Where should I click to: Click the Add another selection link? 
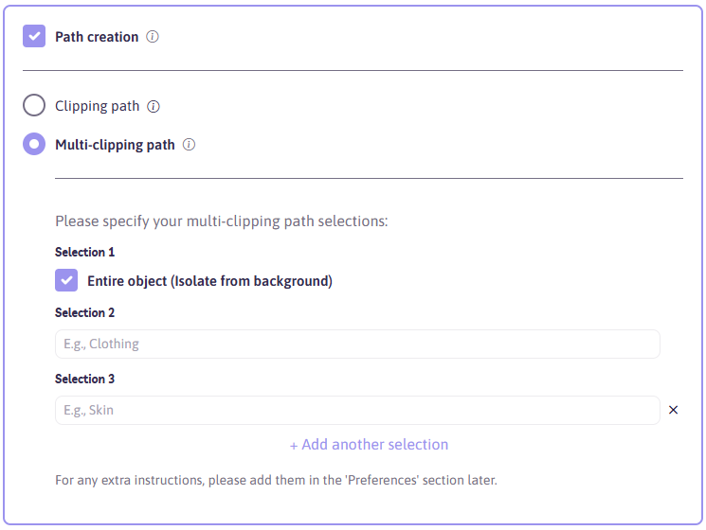[369, 444]
